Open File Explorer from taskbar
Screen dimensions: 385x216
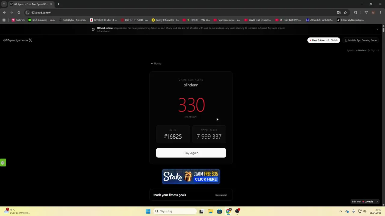211,211
